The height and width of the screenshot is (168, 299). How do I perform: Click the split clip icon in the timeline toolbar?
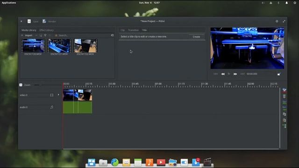pyautogui.click(x=285, y=90)
